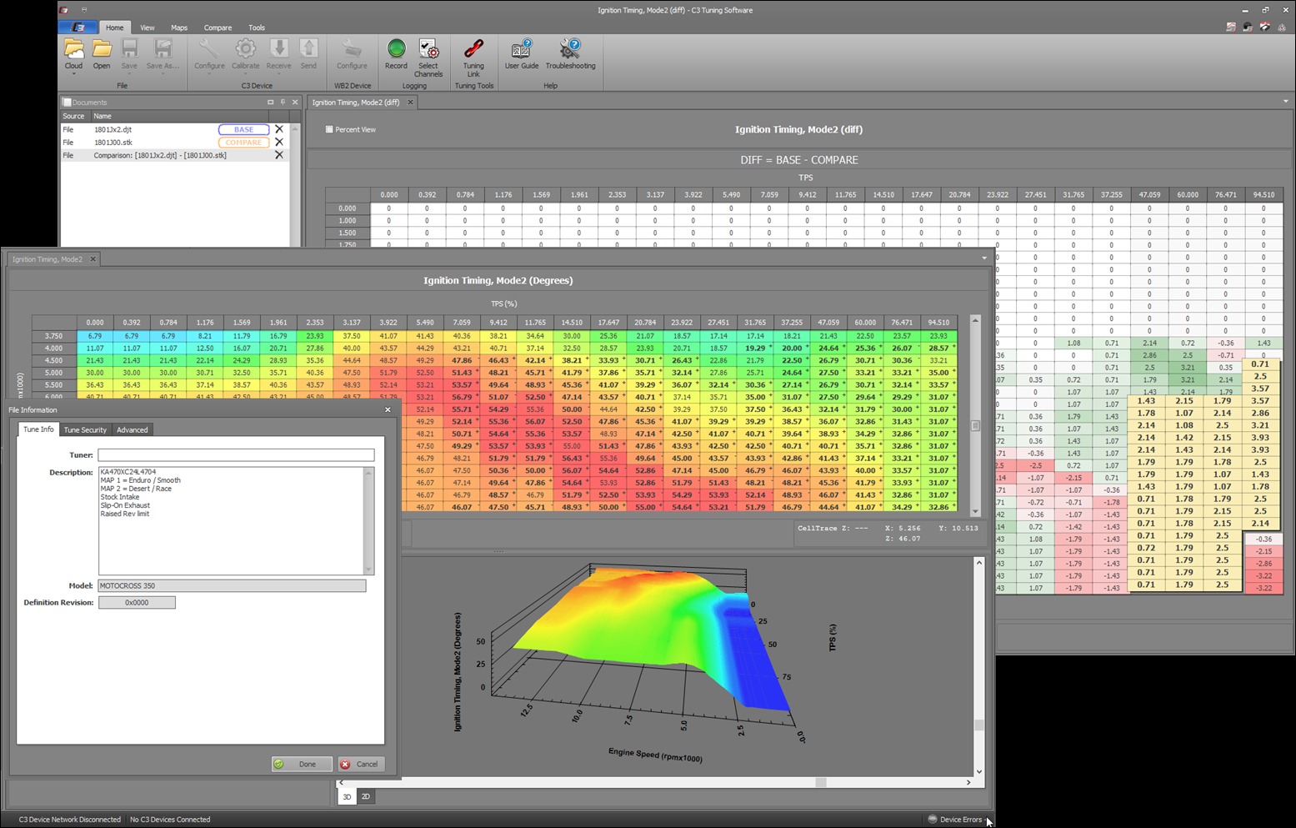Toggle BASE tag on 1801Jx2.djt
1296x828 pixels.
tap(243, 129)
